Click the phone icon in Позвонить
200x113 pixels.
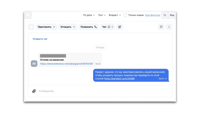tap(96, 27)
